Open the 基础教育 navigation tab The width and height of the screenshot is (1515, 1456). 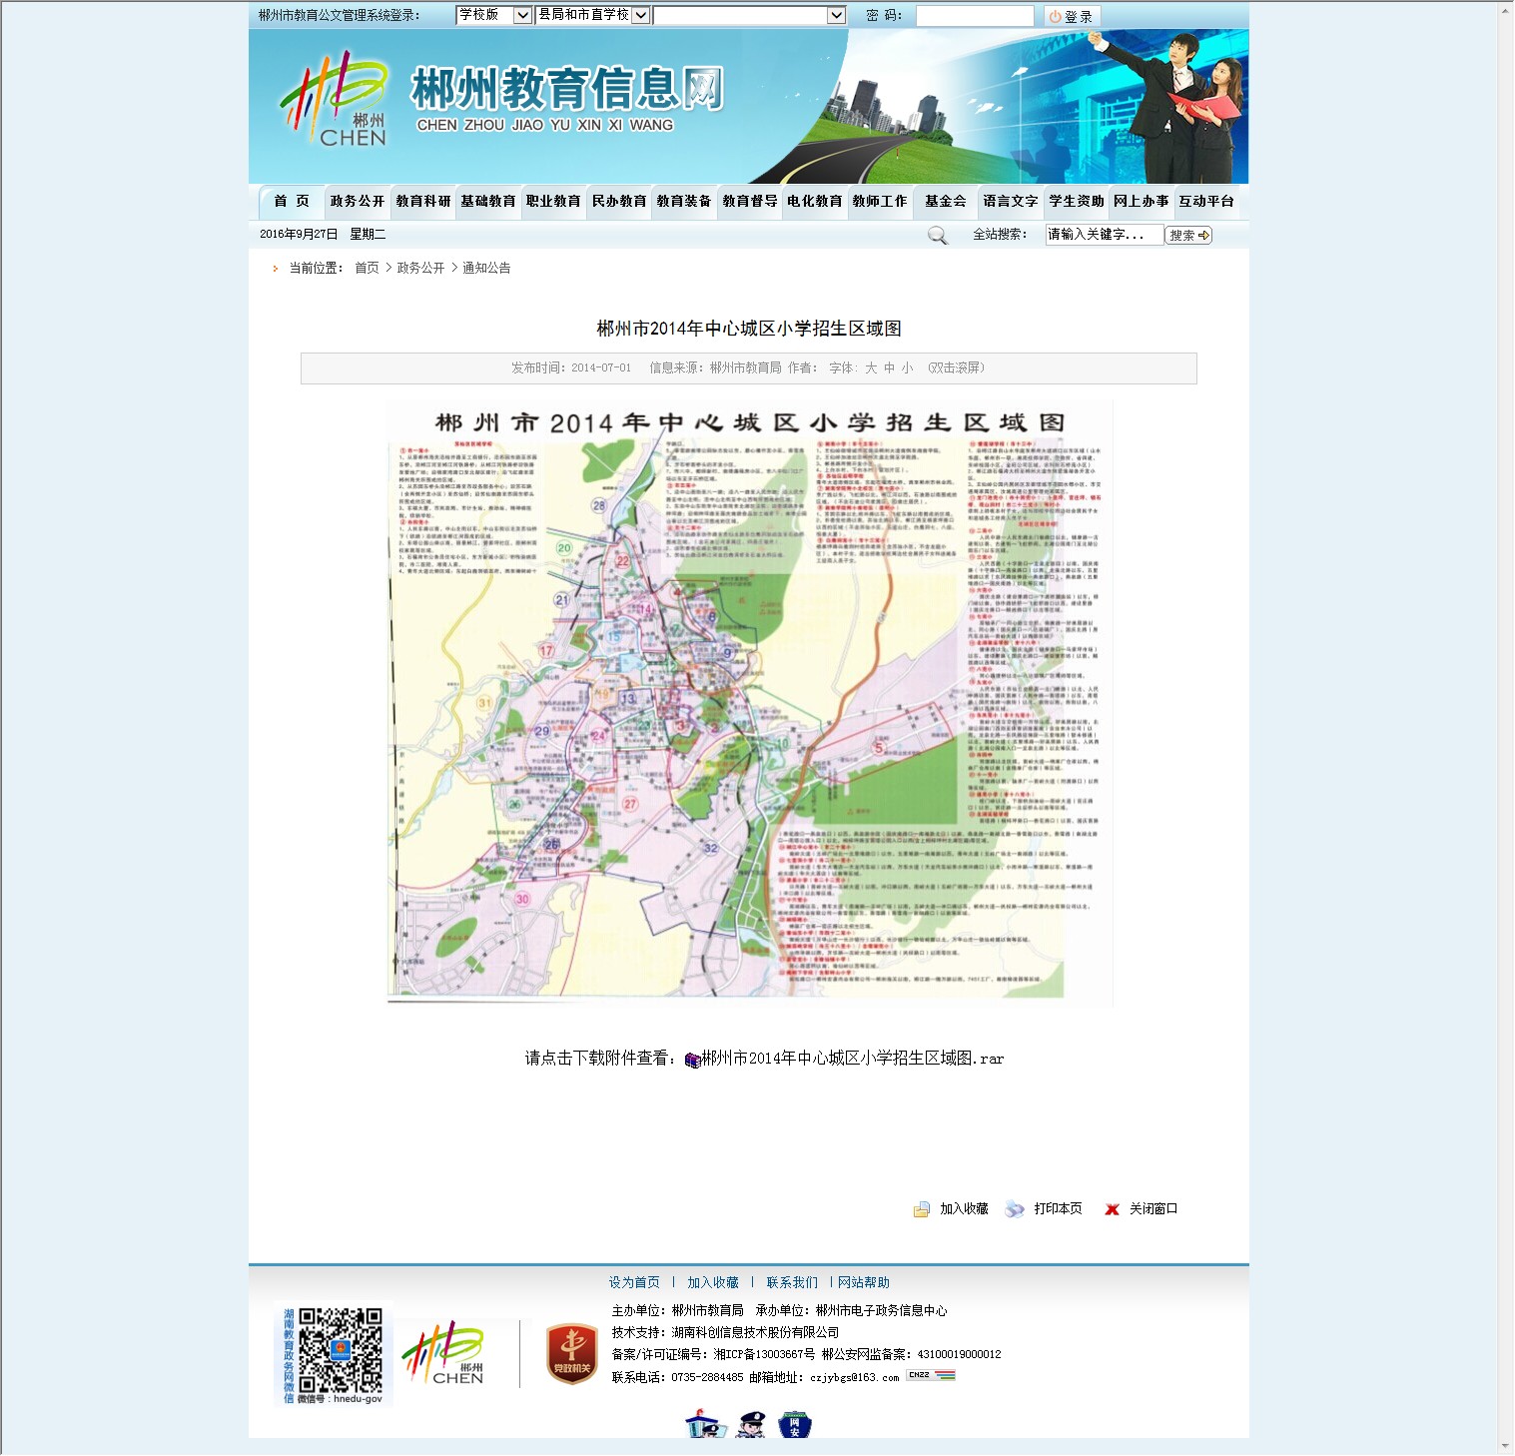pos(488,202)
